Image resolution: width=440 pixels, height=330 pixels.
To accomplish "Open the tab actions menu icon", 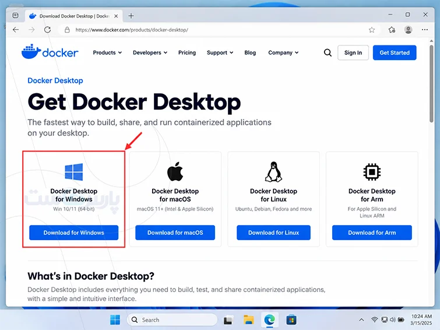I will coord(15,15).
